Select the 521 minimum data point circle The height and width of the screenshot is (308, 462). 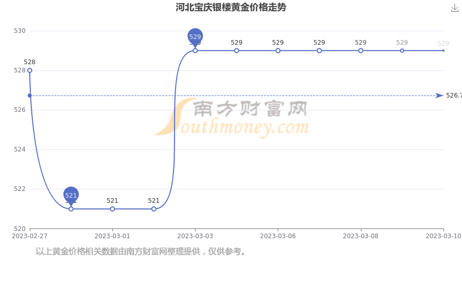point(71,209)
